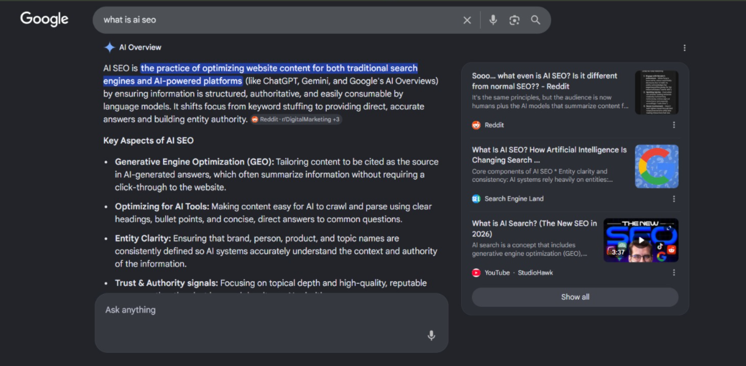The height and width of the screenshot is (366, 746).
Task: Click the YouTube favicon next to StudioHawk
Action: coord(476,273)
